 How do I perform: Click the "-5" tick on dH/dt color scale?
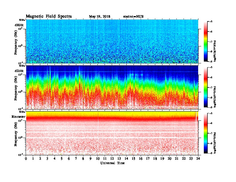point(211,21)
